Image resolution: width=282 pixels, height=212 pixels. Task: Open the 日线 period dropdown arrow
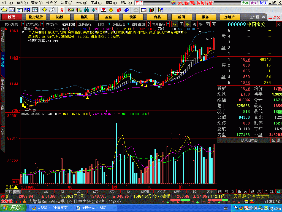coord(109,24)
